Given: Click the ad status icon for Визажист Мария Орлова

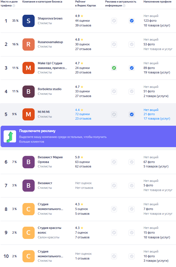Looking at the screenshot, I should (x=114, y=162).
